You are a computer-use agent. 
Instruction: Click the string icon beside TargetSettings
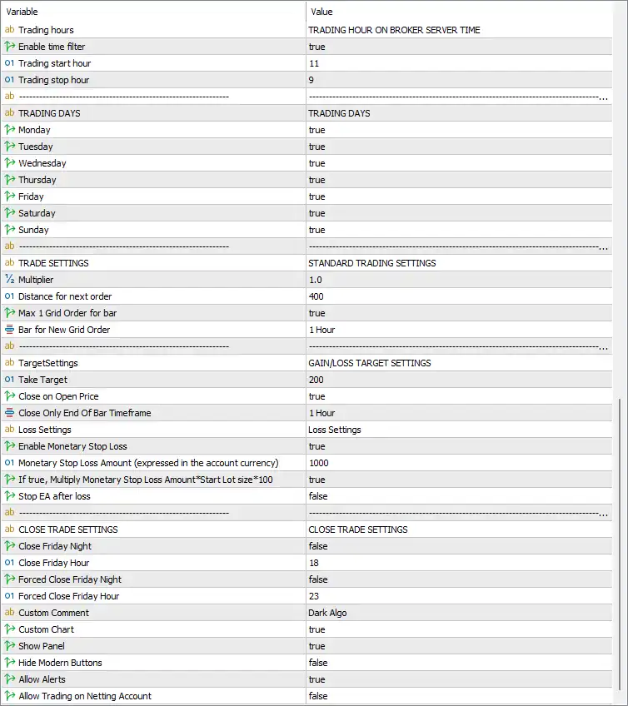click(x=9, y=363)
